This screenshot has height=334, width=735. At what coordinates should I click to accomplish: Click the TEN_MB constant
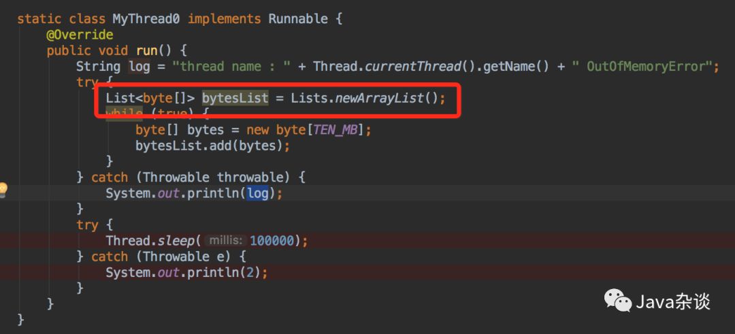[335, 130]
